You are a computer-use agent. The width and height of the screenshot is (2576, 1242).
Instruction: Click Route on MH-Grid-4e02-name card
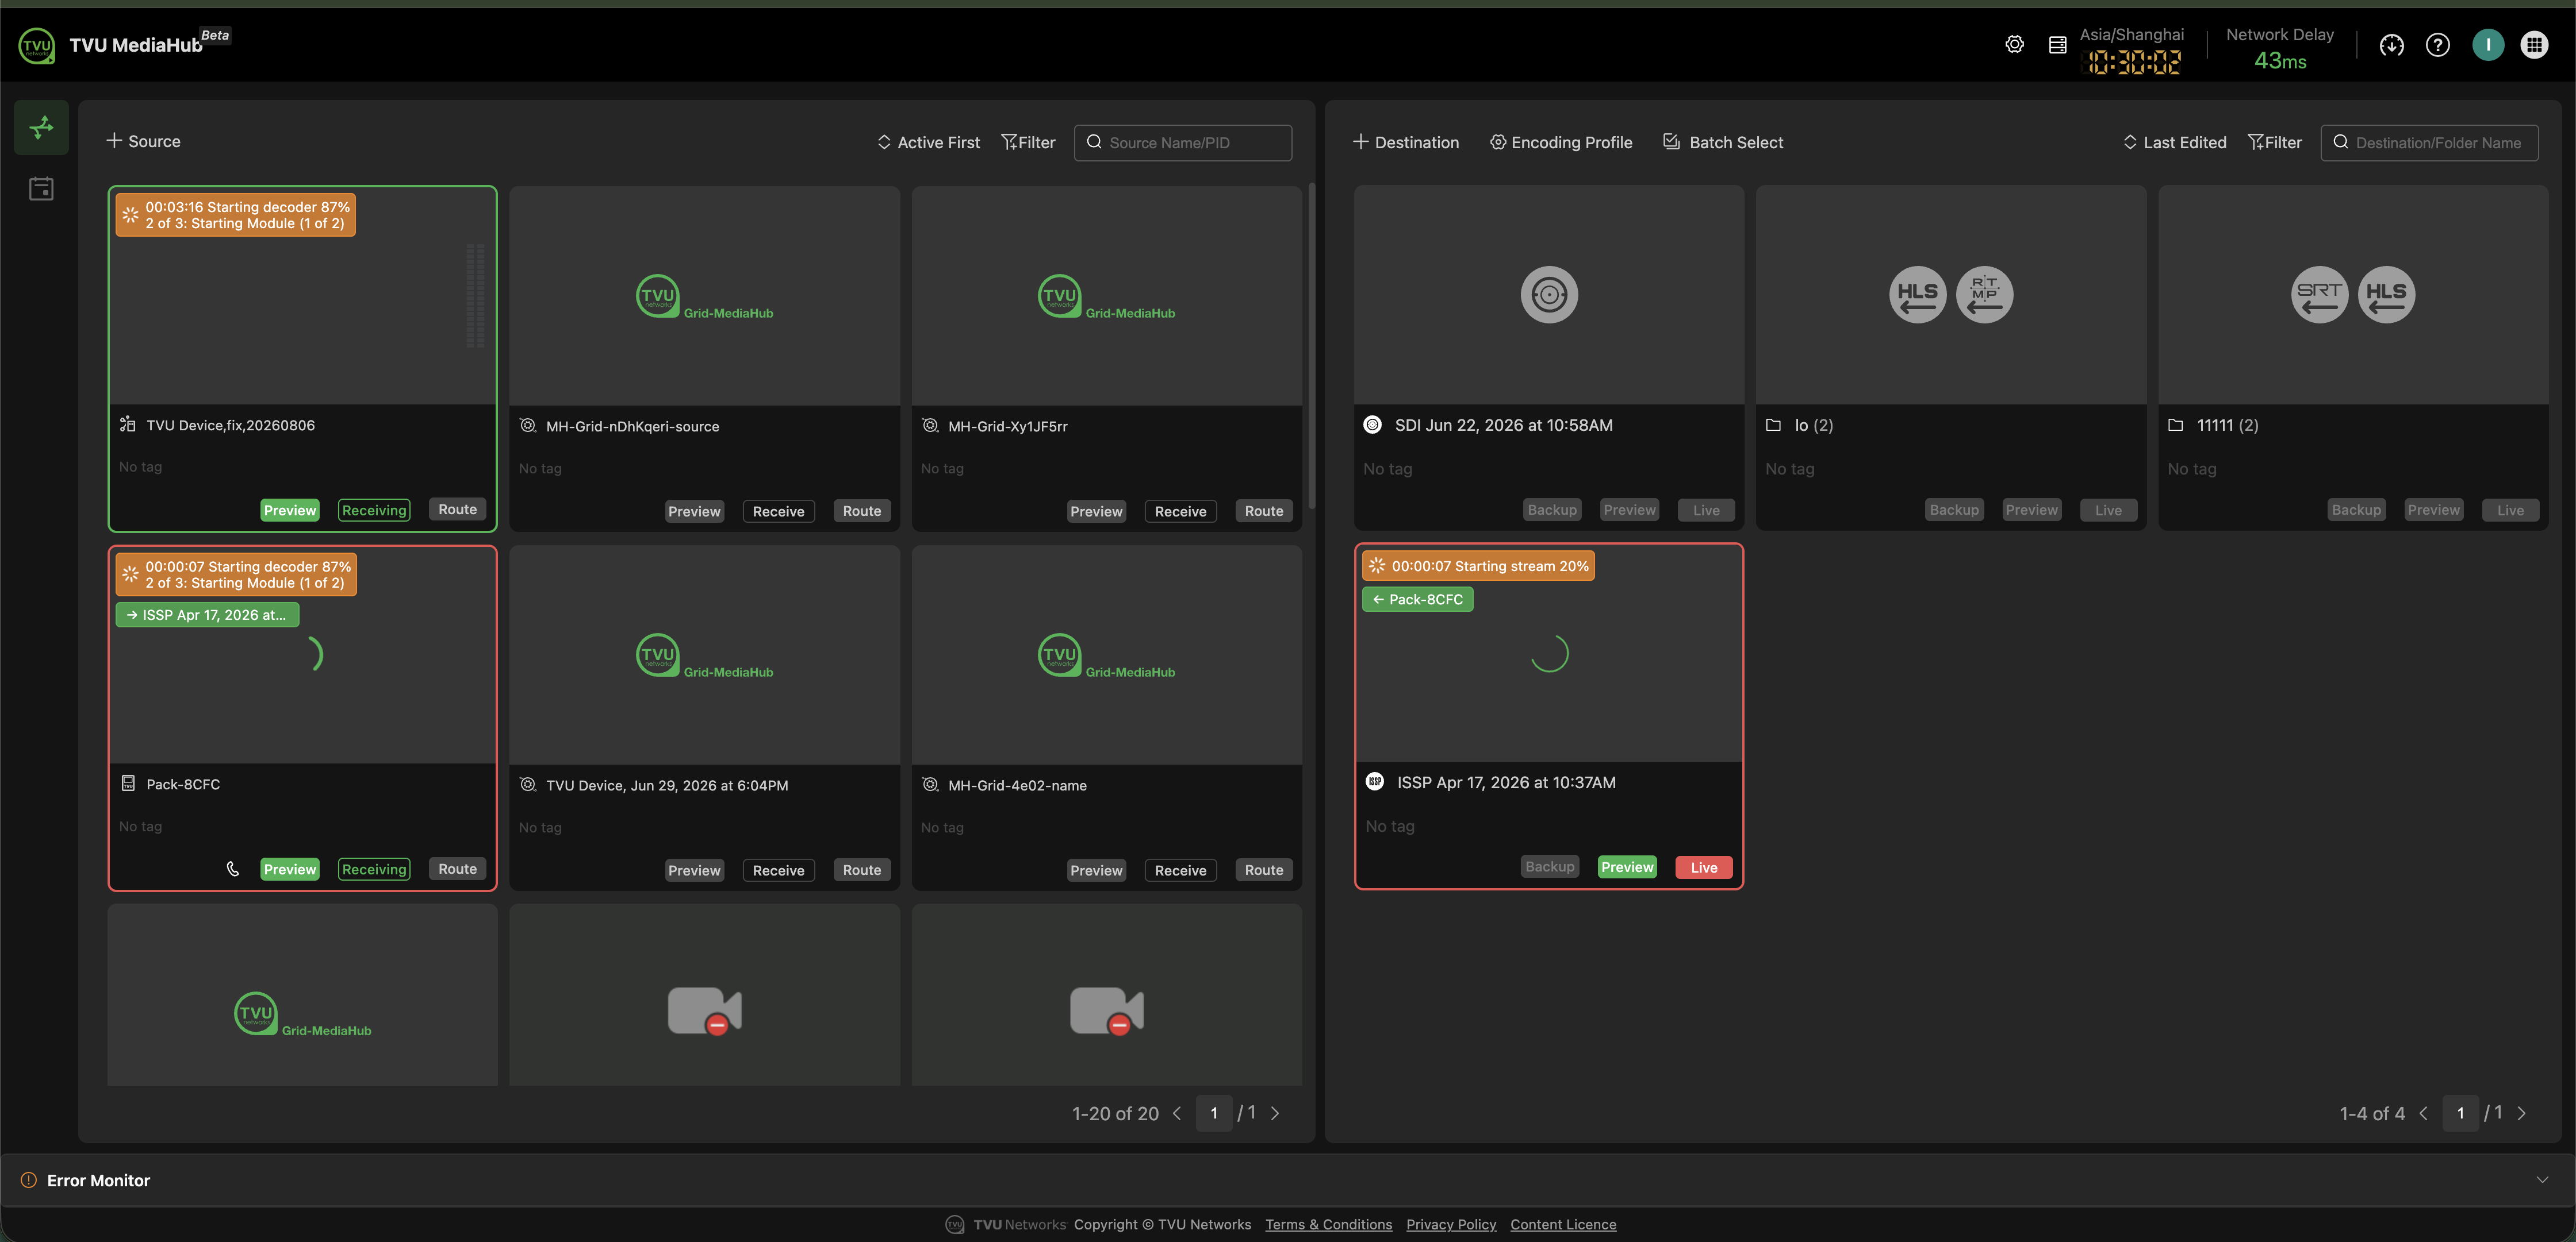(1264, 870)
